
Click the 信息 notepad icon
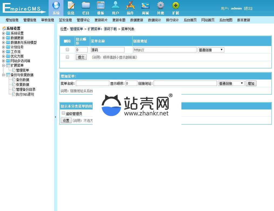click(71, 6)
